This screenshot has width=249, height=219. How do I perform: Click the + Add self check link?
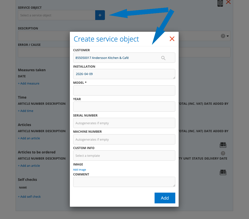[29, 197]
